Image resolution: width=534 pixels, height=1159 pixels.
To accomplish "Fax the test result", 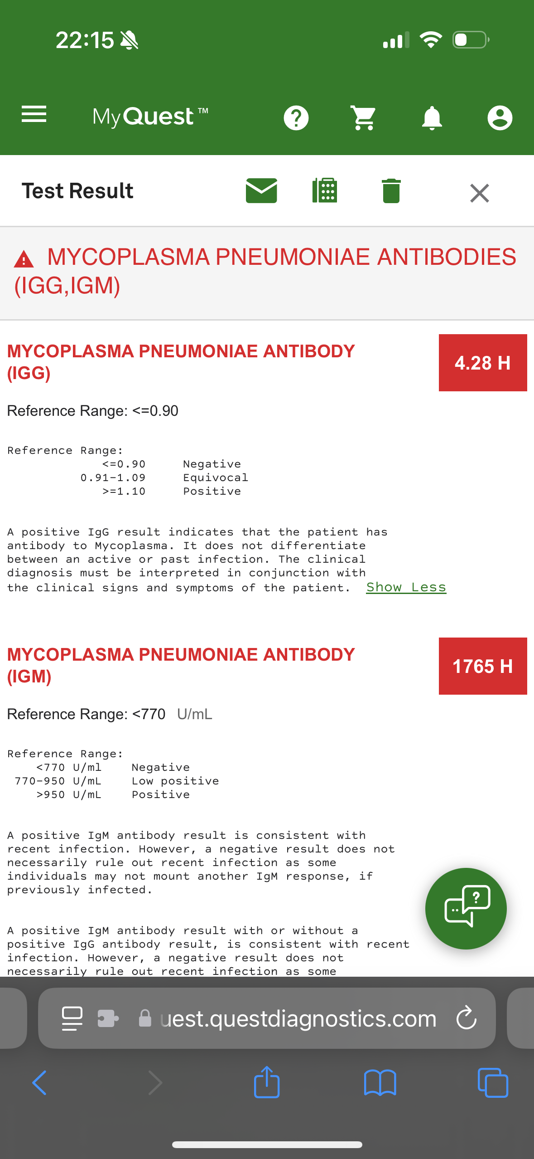I will [325, 190].
